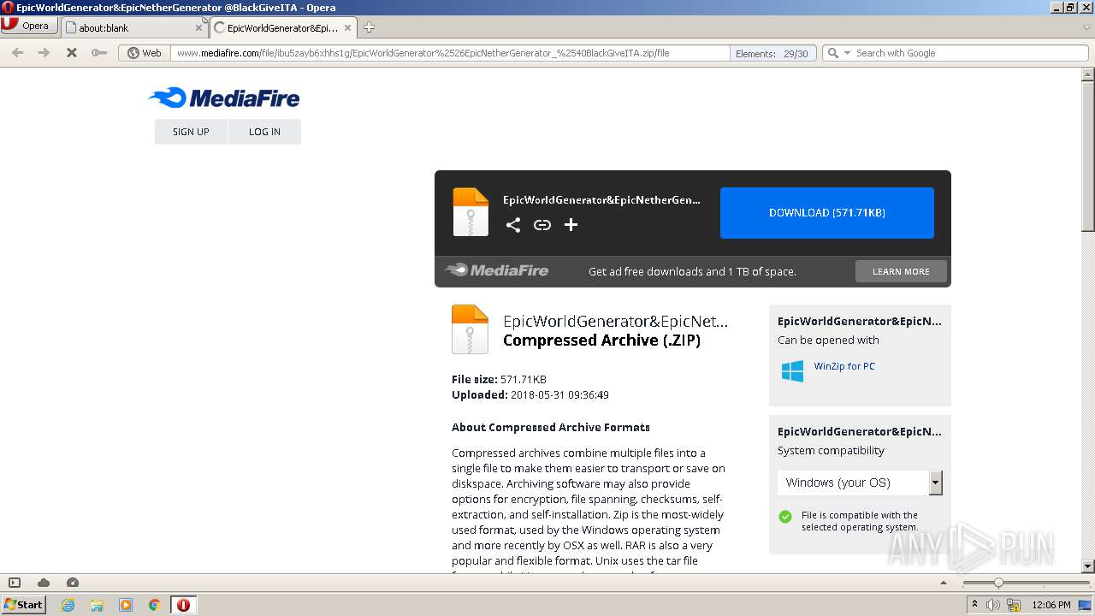Click the Elements 29/30 progress indicator
Viewport: 1095px width, 616px height.
772,53
